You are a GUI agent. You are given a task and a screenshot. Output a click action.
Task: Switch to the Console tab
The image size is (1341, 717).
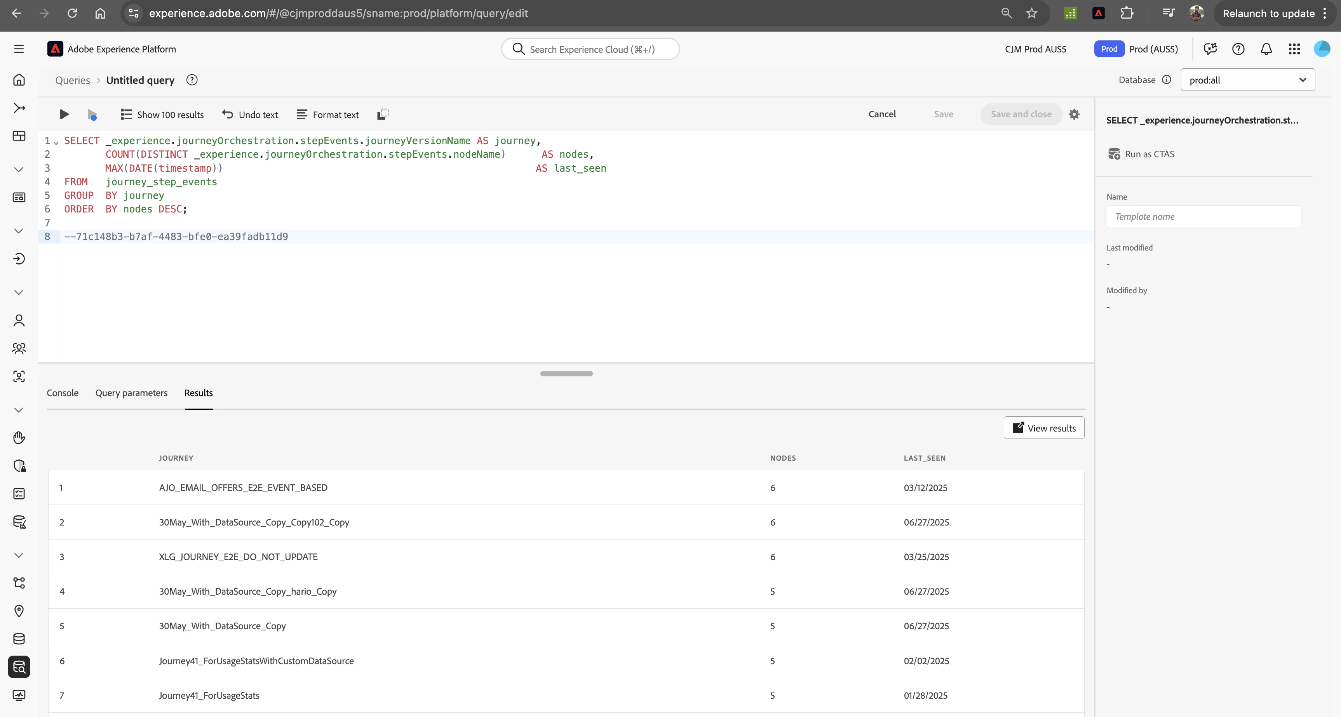pos(63,393)
